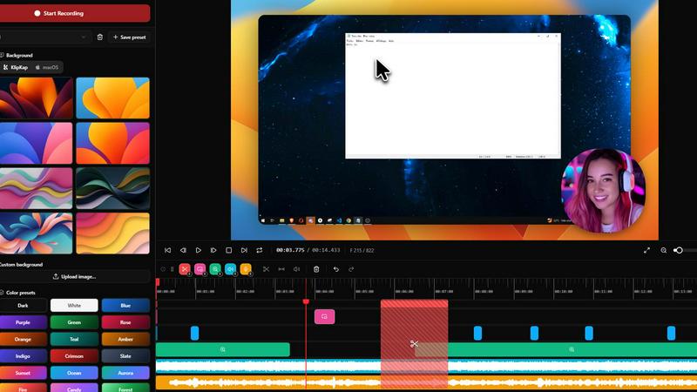Click the timeline zoom magnifier icon
This screenshot has height=392, width=697.
pos(664,250)
